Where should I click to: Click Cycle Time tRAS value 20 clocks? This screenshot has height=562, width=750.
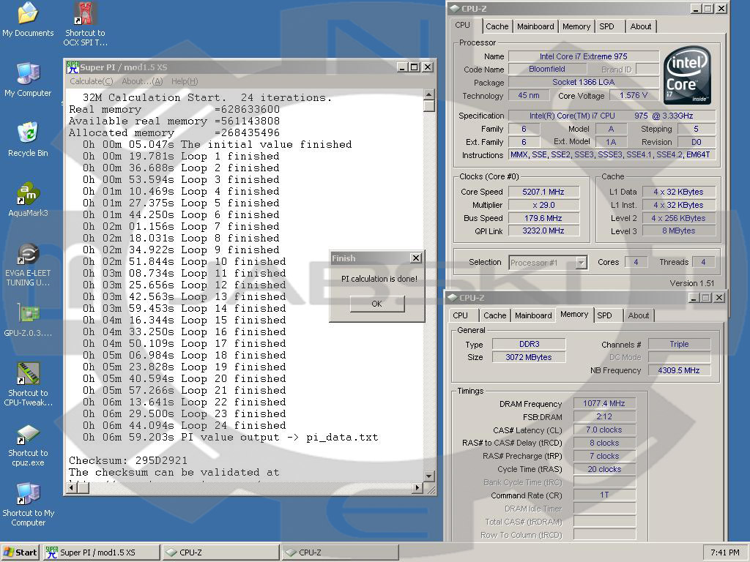tap(604, 469)
